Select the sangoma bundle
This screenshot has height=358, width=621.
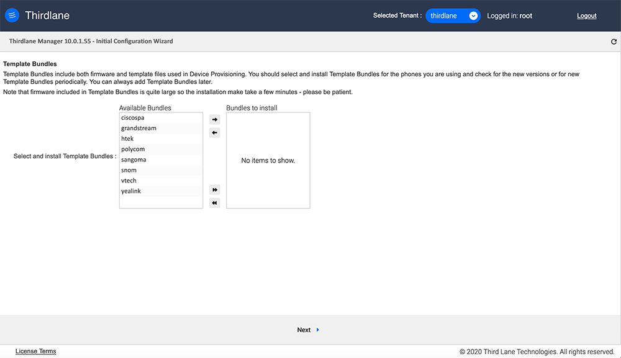(161, 160)
